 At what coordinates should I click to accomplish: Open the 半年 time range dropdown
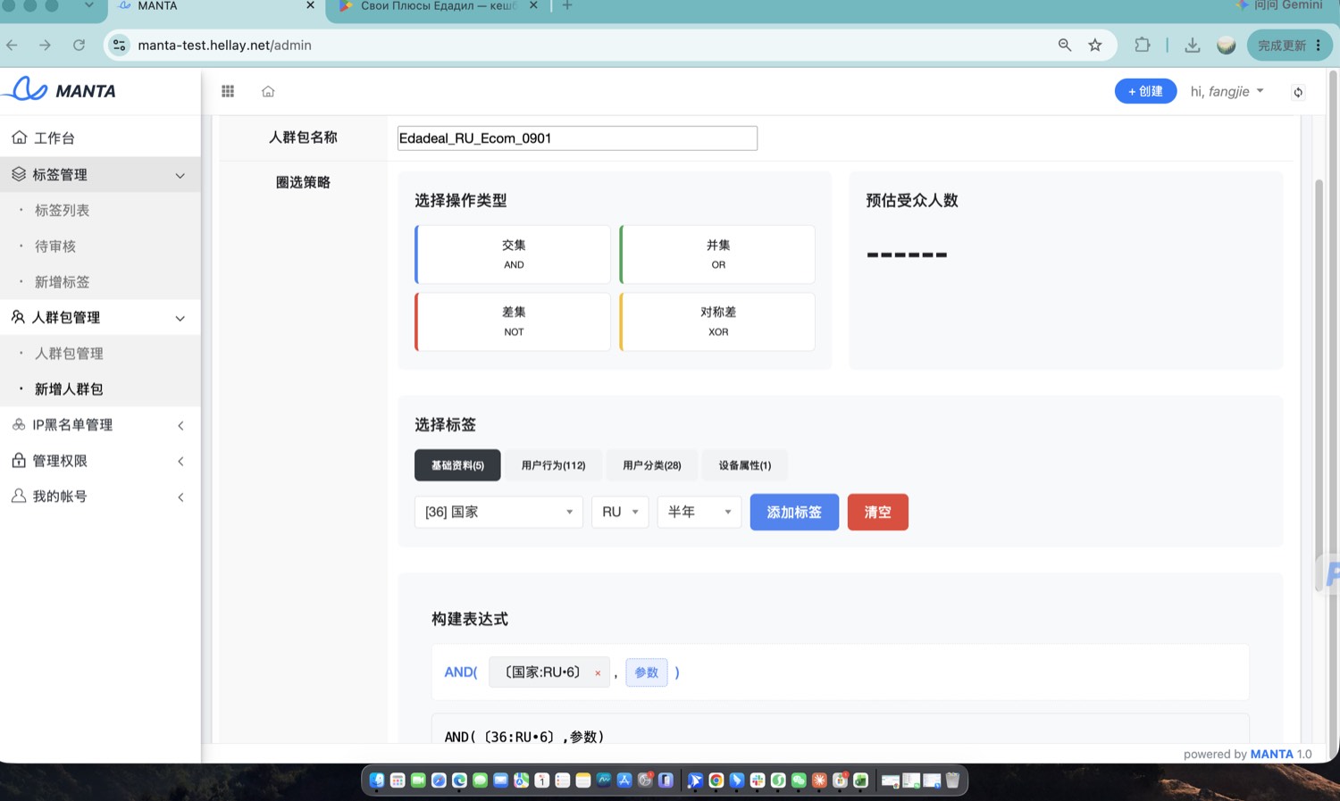699,512
